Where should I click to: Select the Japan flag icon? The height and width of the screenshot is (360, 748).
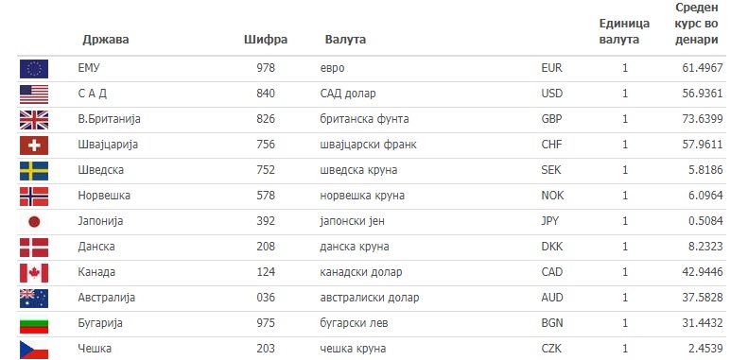pos(34,222)
